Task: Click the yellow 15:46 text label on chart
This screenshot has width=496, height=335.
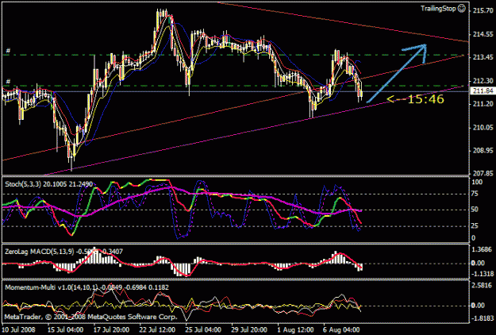Action: (x=425, y=99)
